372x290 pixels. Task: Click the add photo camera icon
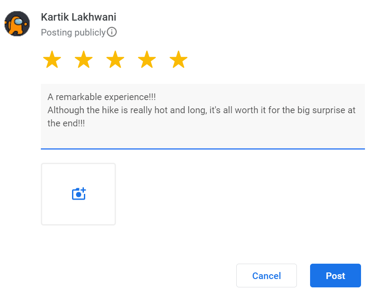pyautogui.click(x=79, y=194)
